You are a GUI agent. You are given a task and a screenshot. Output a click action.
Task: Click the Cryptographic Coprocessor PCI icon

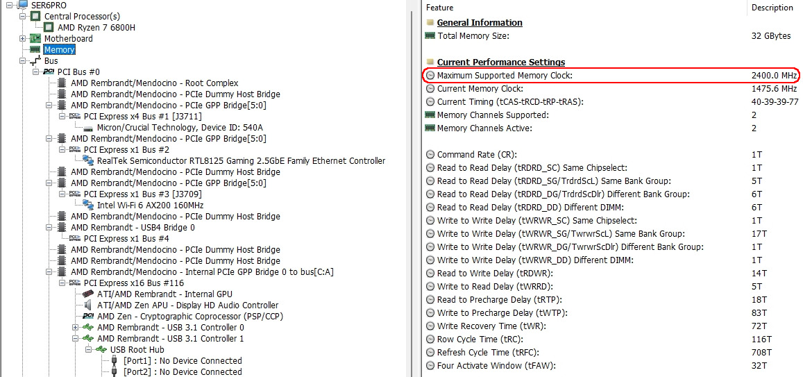(88, 317)
